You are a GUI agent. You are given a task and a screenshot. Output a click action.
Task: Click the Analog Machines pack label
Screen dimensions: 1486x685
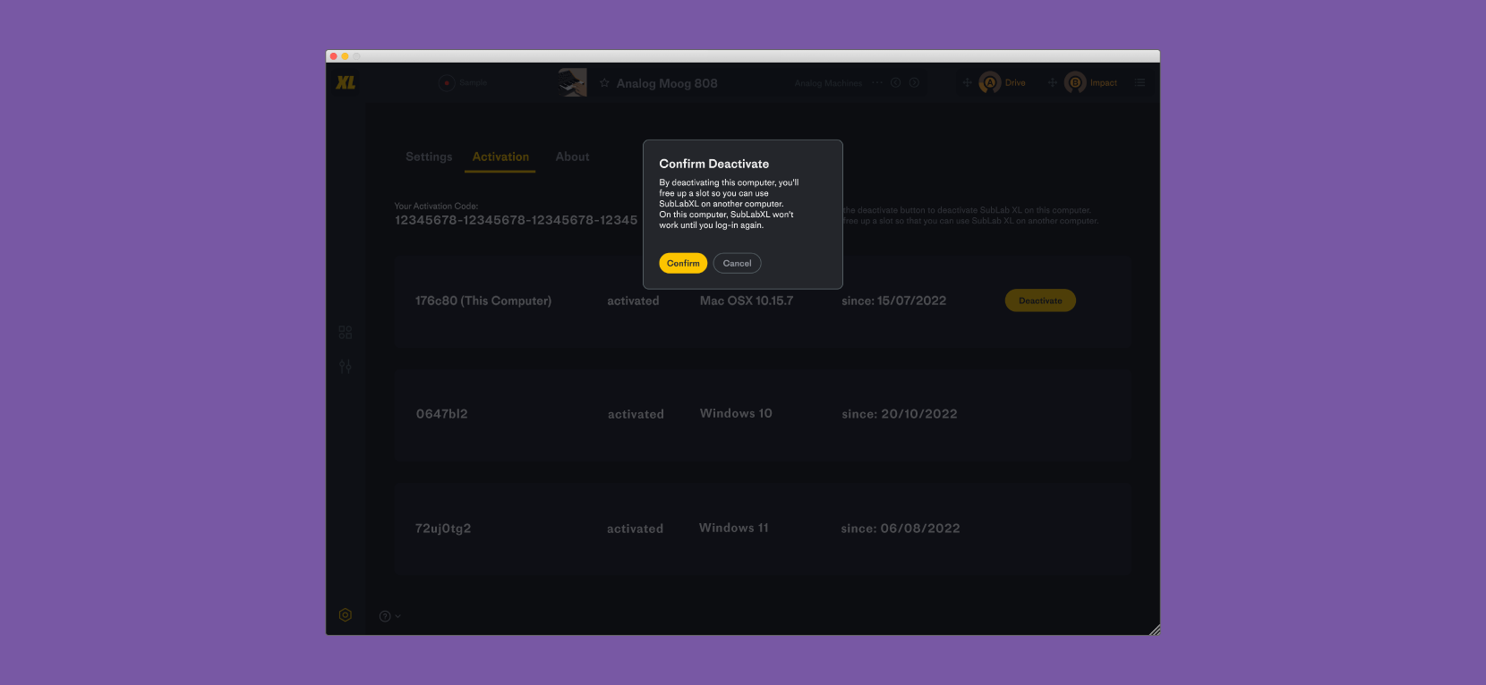(828, 83)
